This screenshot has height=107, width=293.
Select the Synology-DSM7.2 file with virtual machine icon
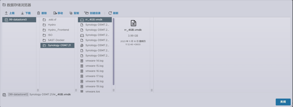pos(95,45)
